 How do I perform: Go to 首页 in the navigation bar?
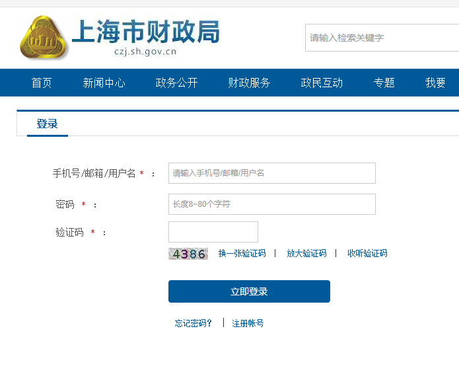(x=42, y=83)
